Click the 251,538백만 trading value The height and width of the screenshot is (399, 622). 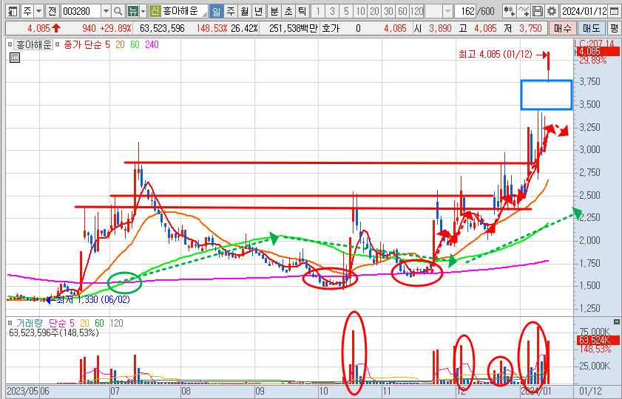(293, 28)
